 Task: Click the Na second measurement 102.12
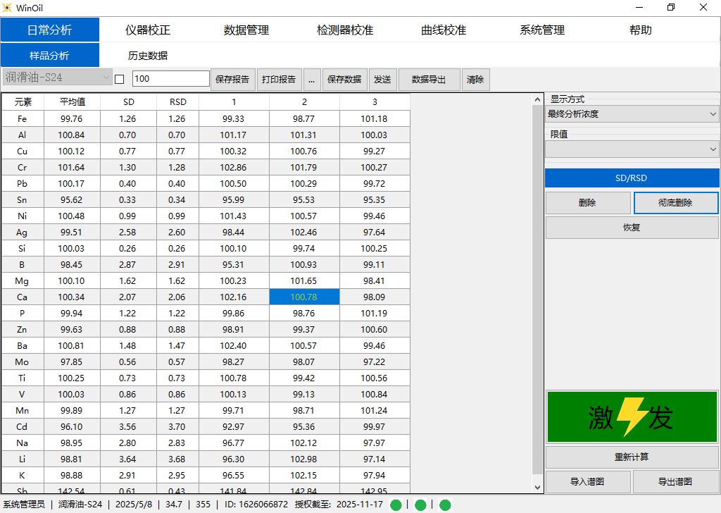tap(304, 443)
